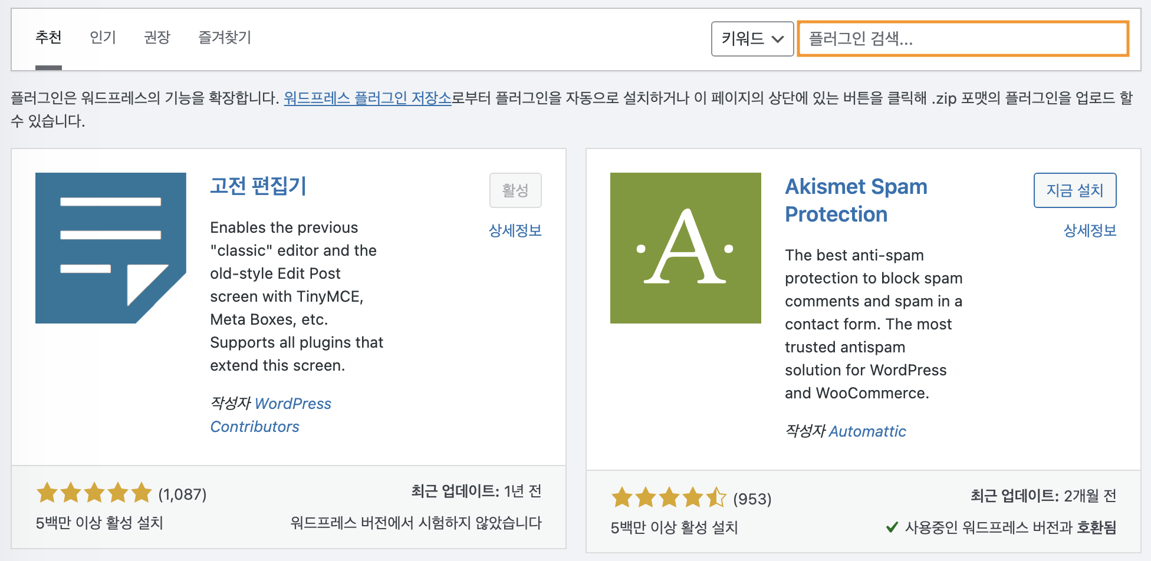Click the 고전 편집기 description paragraph
Viewport: 1151px width, 561px height.
(x=297, y=296)
